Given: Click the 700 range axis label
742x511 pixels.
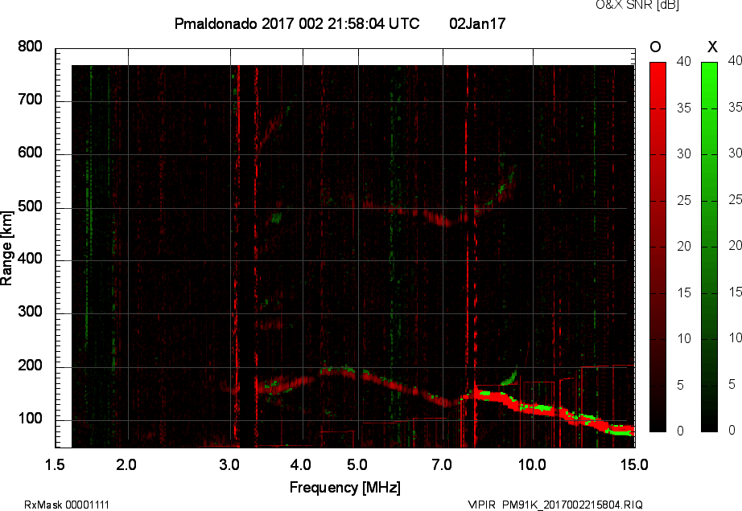Looking at the screenshot, I should (x=30, y=100).
